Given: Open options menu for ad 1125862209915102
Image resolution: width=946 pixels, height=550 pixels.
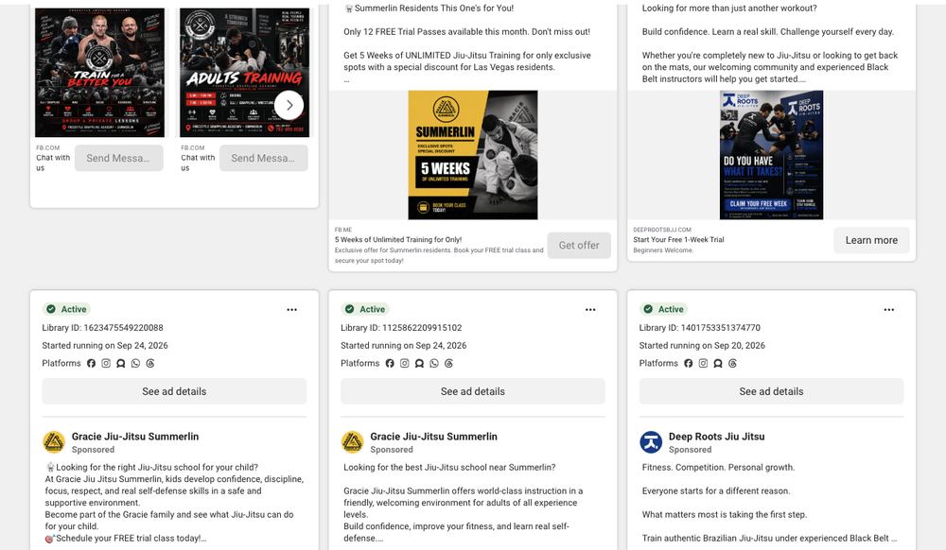Looking at the screenshot, I should 590,310.
